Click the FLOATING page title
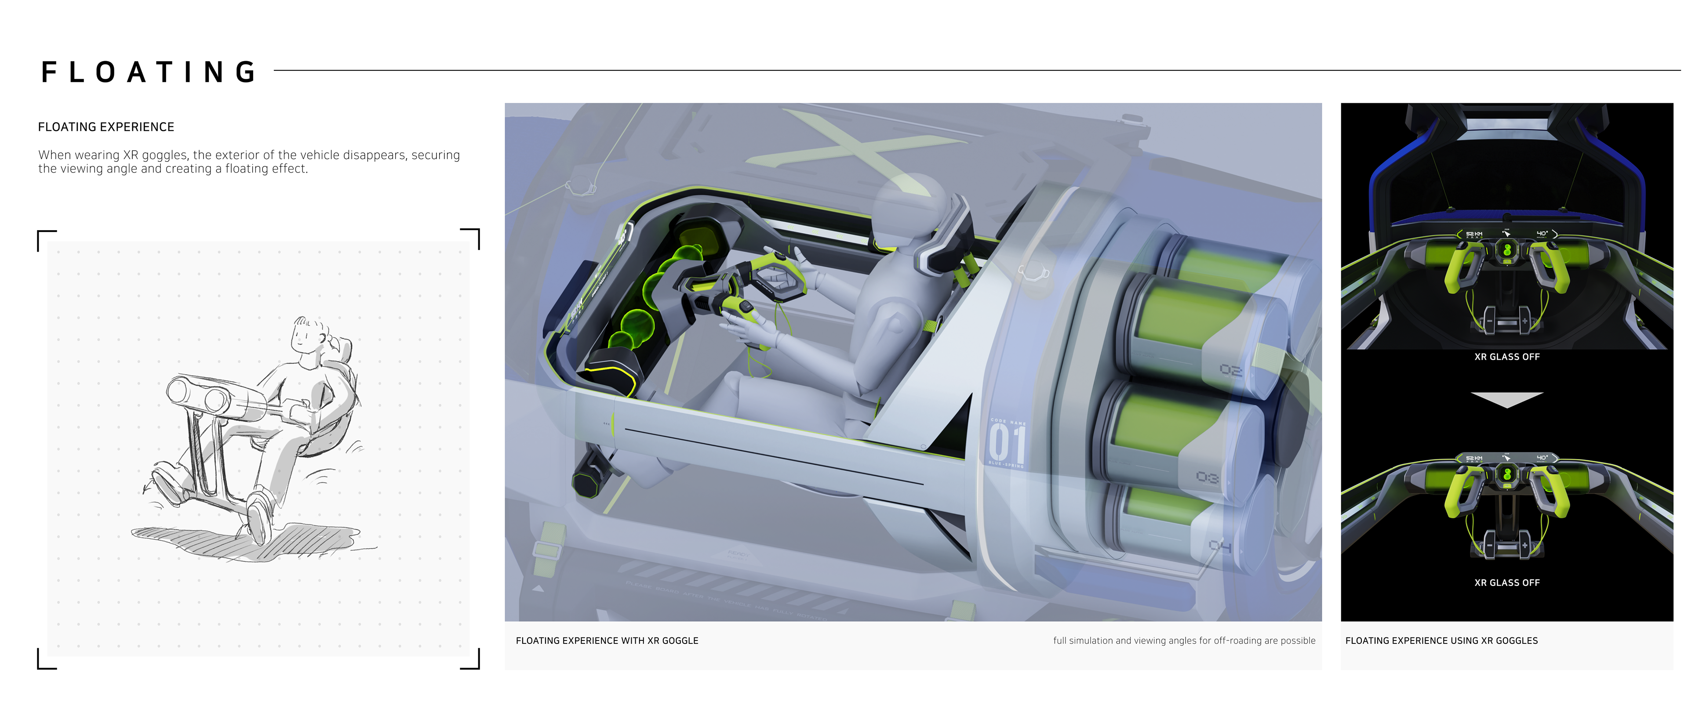 coord(149,72)
